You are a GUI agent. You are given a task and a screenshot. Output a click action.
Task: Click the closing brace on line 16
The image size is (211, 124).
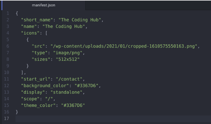click(x=17, y=112)
